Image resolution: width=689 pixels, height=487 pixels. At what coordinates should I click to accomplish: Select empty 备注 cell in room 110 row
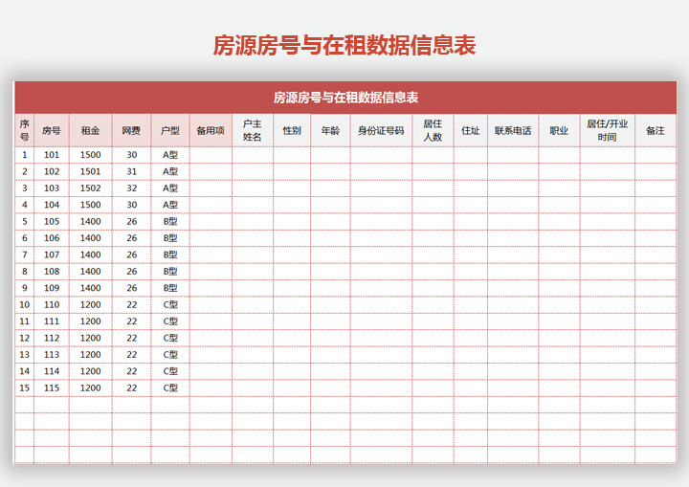tap(656, 304)
